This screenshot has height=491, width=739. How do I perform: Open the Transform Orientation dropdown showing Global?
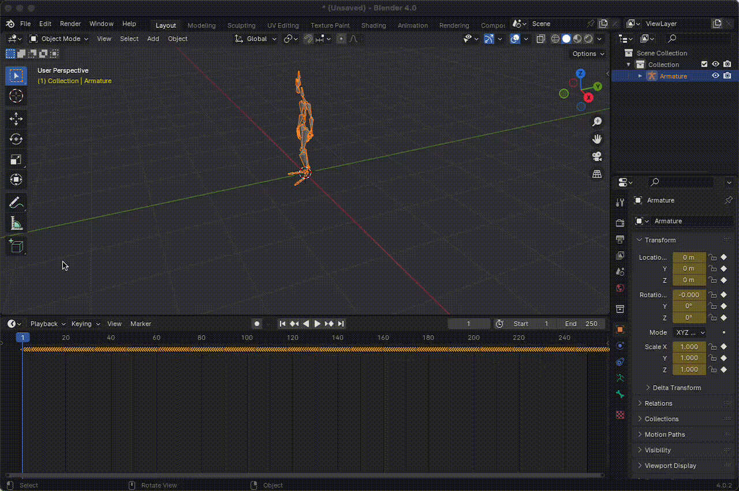pos(255,39)
